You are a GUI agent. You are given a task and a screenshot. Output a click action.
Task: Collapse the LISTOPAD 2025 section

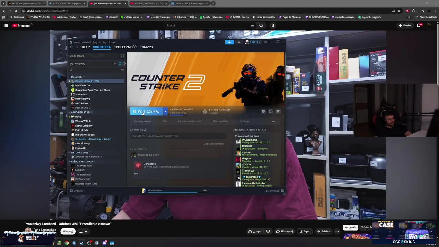click(x=80, y=152)
